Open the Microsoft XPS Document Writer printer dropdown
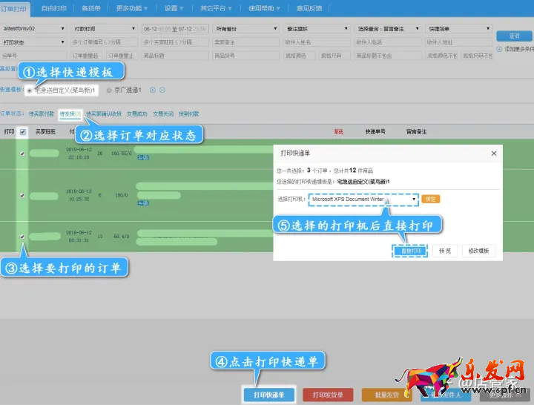The height and width of the screenshot is (405, 534). tap(363, 199)
